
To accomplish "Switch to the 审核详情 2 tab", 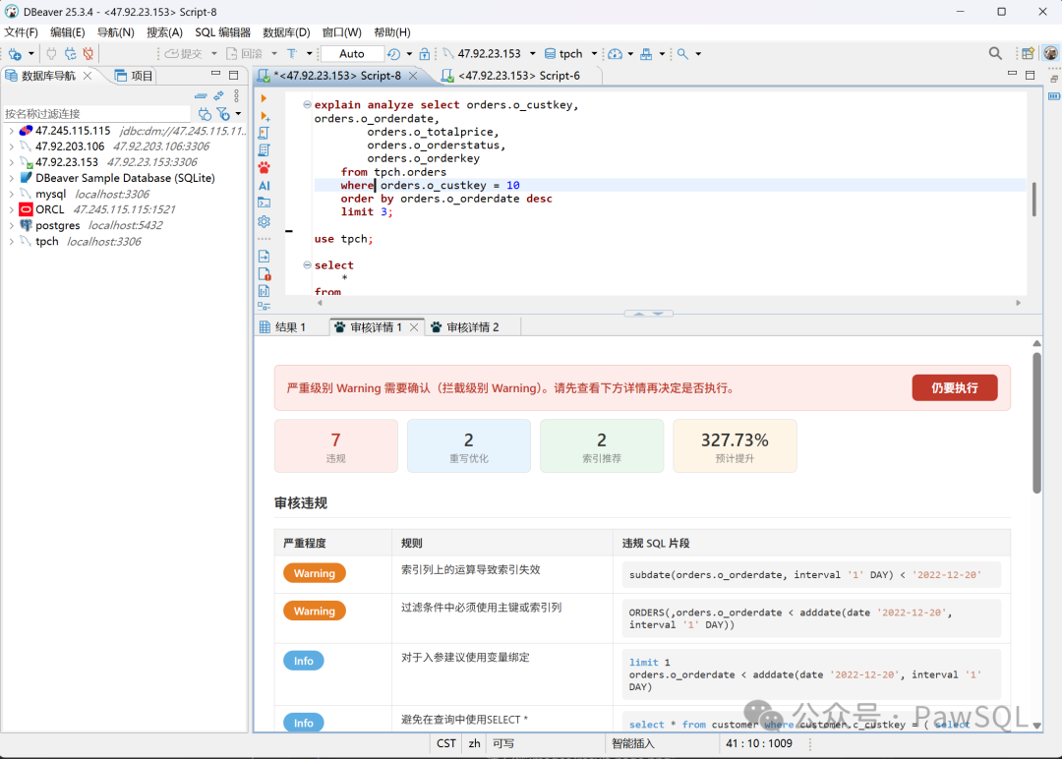I will [465, 327].
